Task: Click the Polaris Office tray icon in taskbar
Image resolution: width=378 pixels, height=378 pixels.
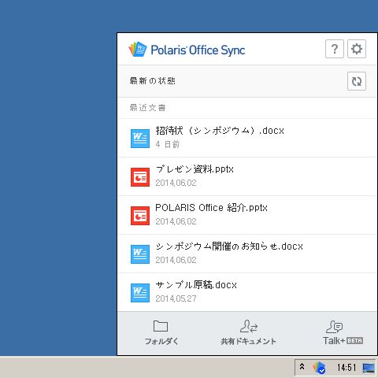Action: 319,368
